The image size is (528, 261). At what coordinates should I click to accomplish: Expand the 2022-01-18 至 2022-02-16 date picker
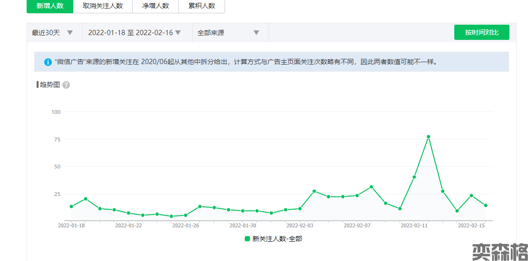click(135, 33)
